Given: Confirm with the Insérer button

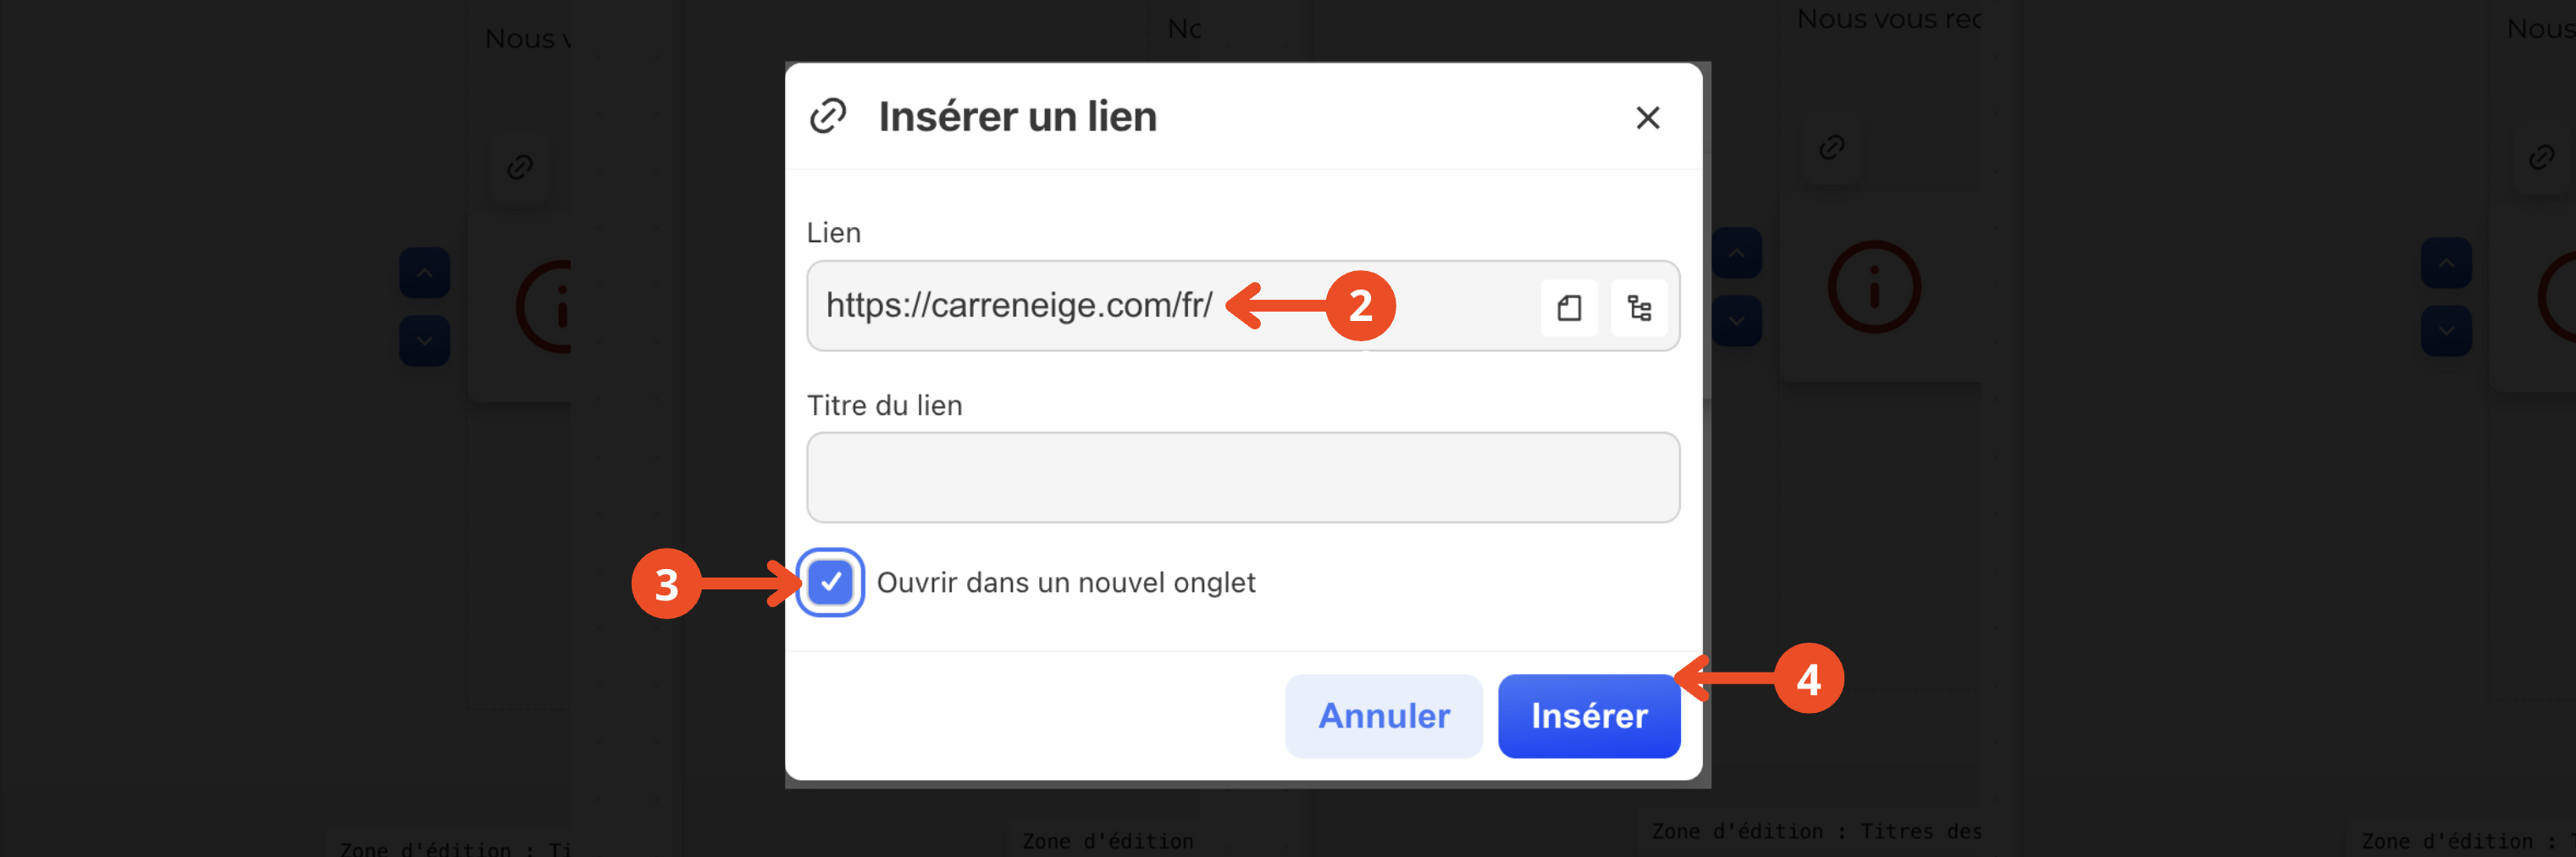Looking at the screenshot, I should point(1588,715).
